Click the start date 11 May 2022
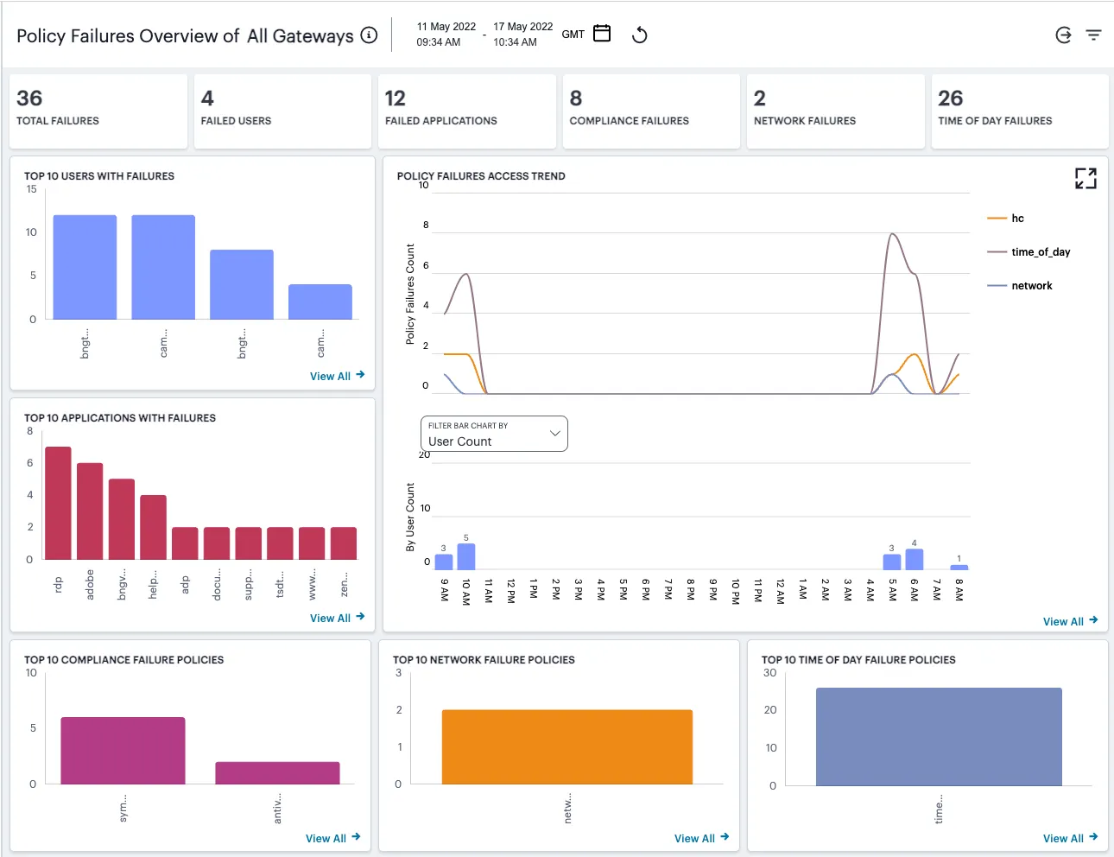This screenshot has width=1114, height=857. [x=446, y=27]
